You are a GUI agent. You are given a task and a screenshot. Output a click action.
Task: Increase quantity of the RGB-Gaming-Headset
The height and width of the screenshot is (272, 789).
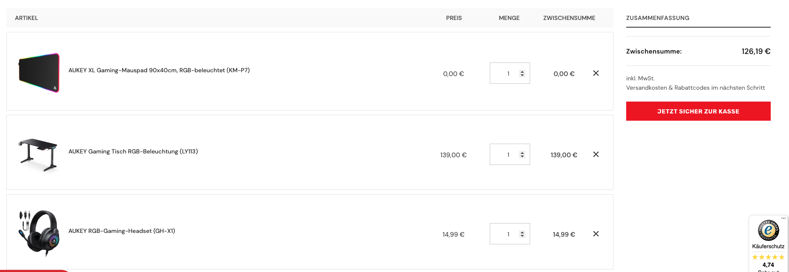[x=522, y=232]
